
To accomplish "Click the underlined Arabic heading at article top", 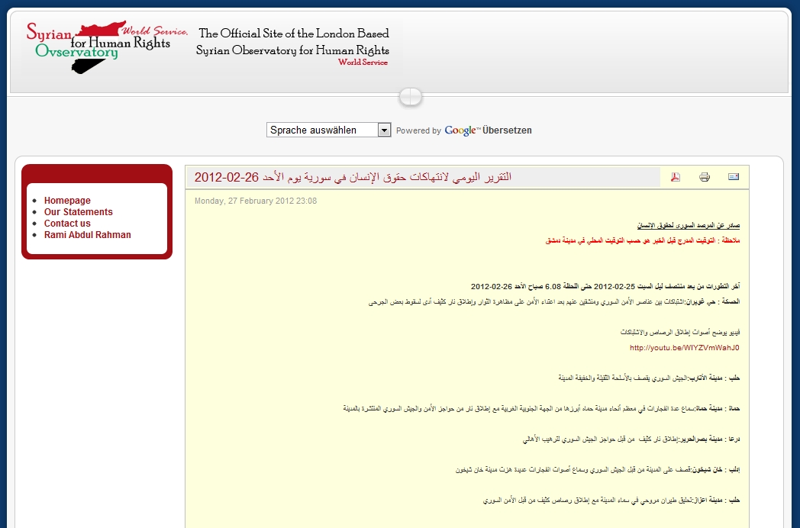I will (x=689, y=225).
